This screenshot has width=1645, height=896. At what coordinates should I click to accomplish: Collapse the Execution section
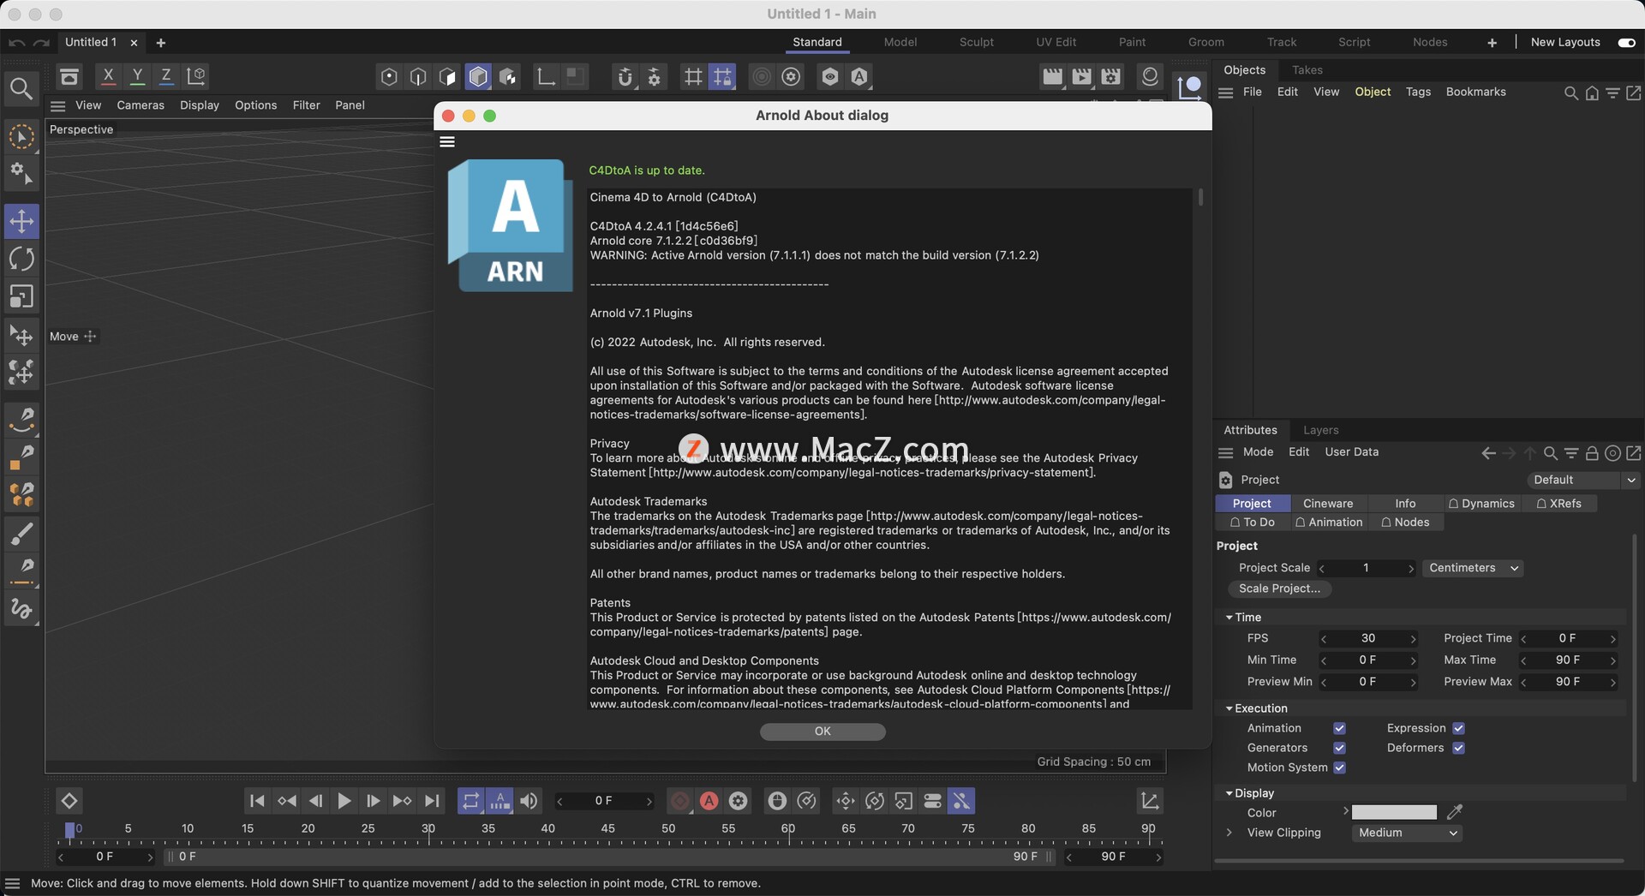pyautogui.click(x=1228, y=708)
